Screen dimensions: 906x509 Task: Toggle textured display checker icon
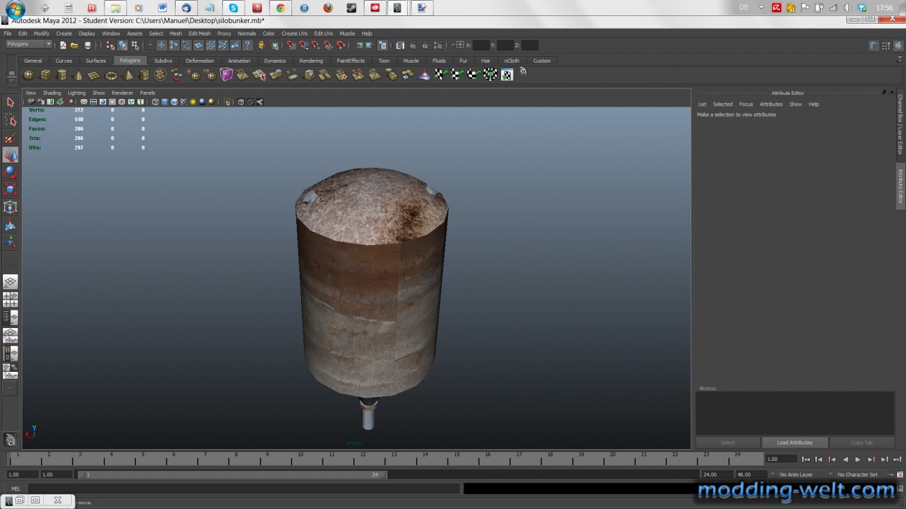(183, 102)
